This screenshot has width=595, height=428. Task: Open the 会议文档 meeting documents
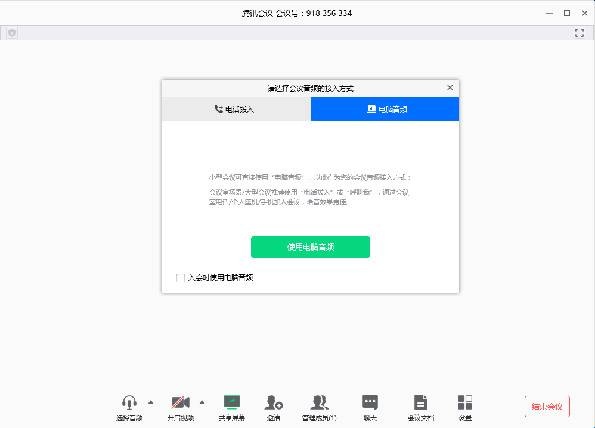tap(420, 402)
